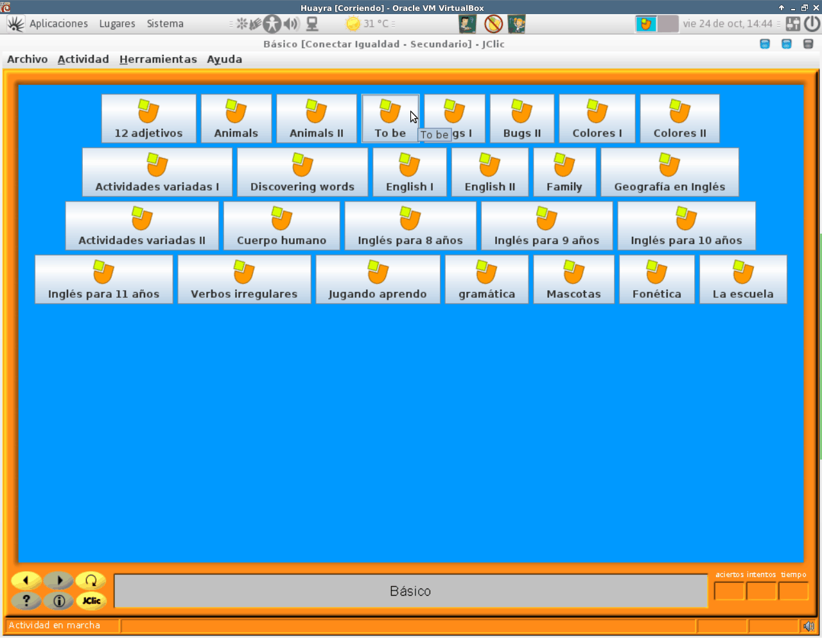Click the power button in the top panel

click(812, 24)
